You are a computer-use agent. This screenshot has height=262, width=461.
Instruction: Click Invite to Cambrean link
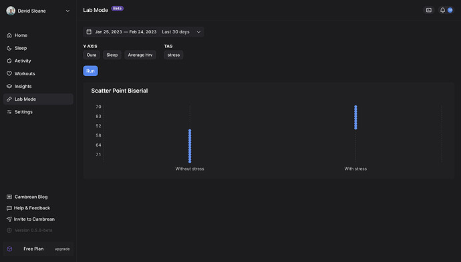[x=34, y=219]
